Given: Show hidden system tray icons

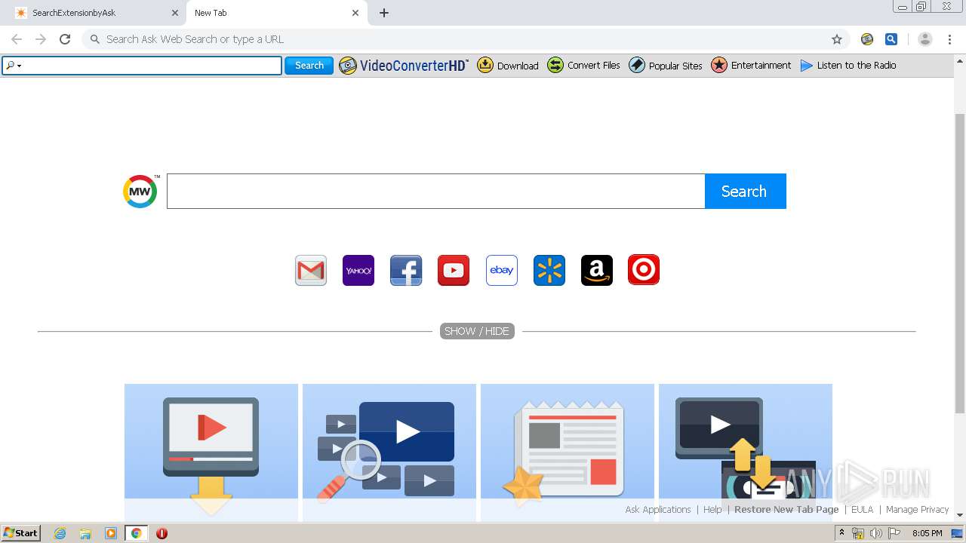Looking at the screenshot, I should (x=841, y=533).
